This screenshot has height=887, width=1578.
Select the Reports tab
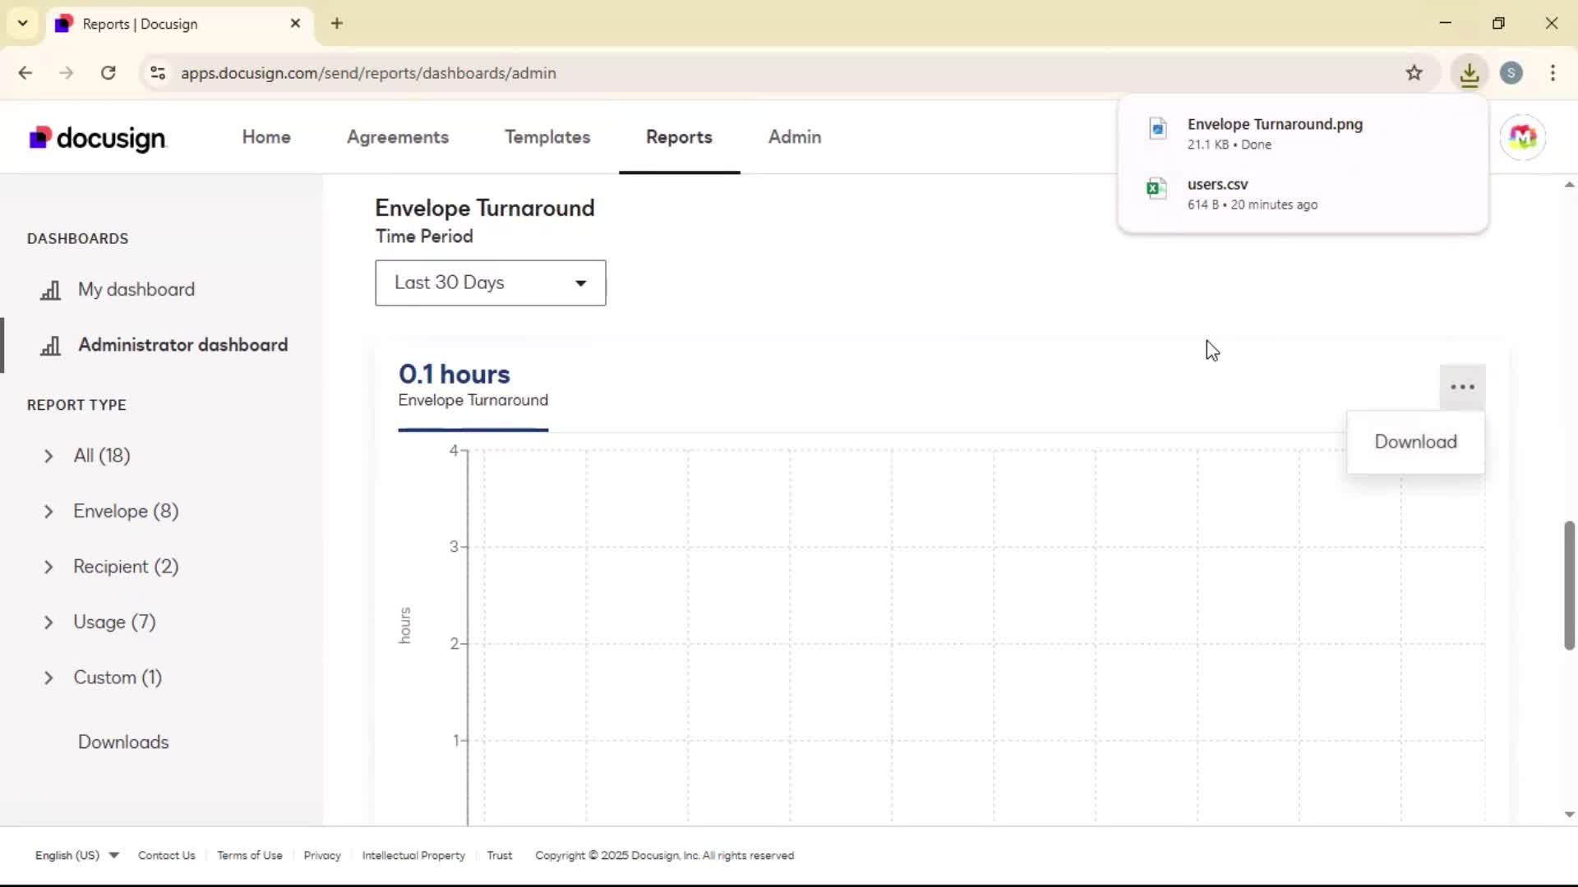tap(679, 137)
